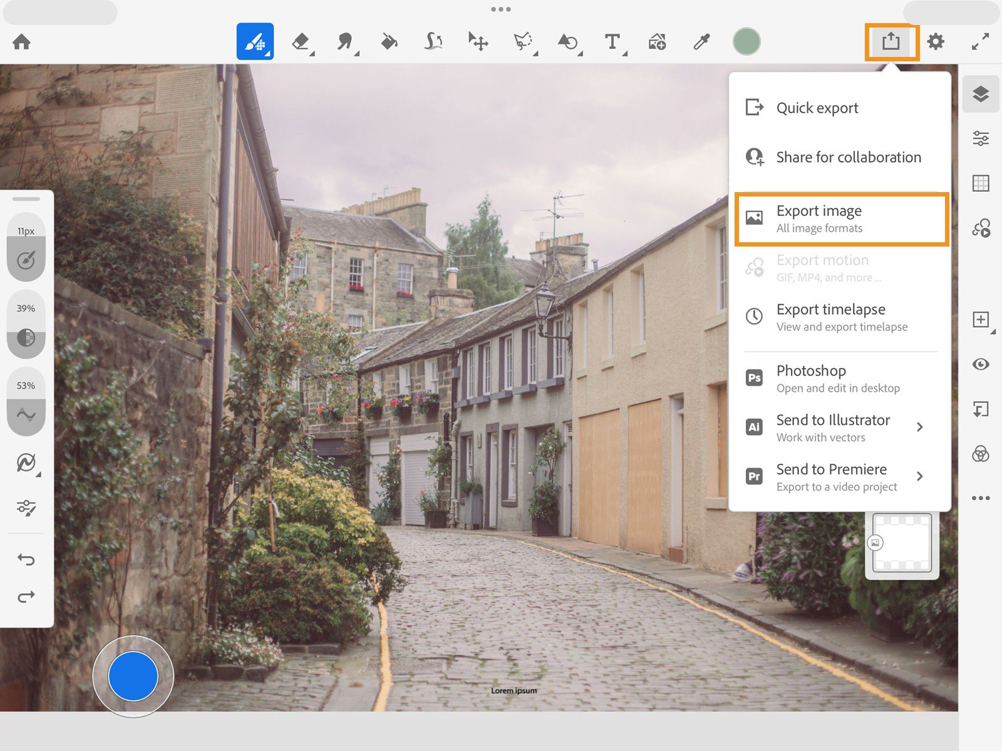The width and height of the screenshot is (1002, 751).
Task: Select the Liquify tool
Action: click(x=433, y=42)
